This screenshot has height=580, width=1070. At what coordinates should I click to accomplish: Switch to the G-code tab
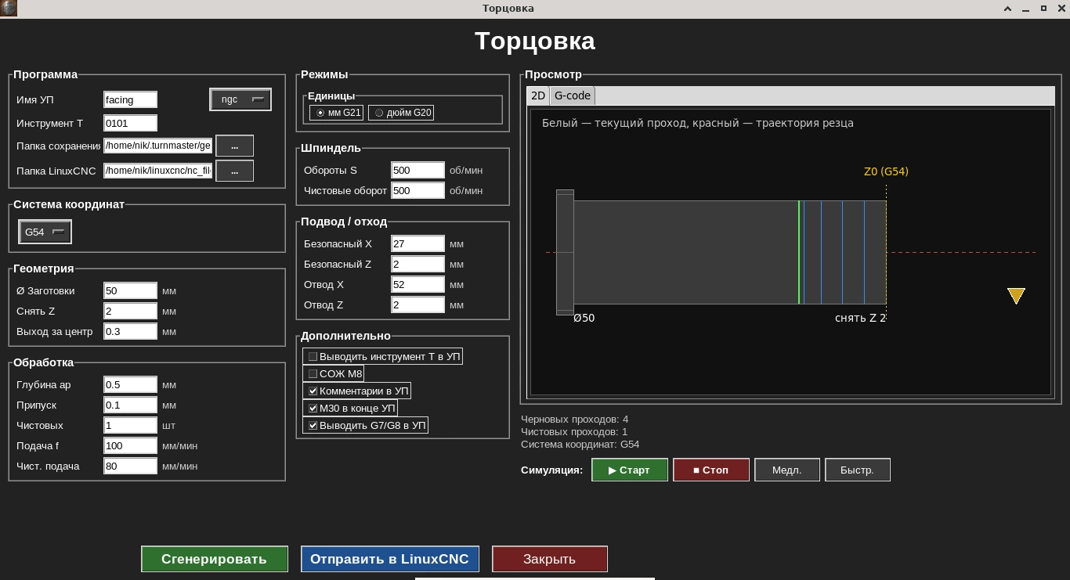point(572,95)
